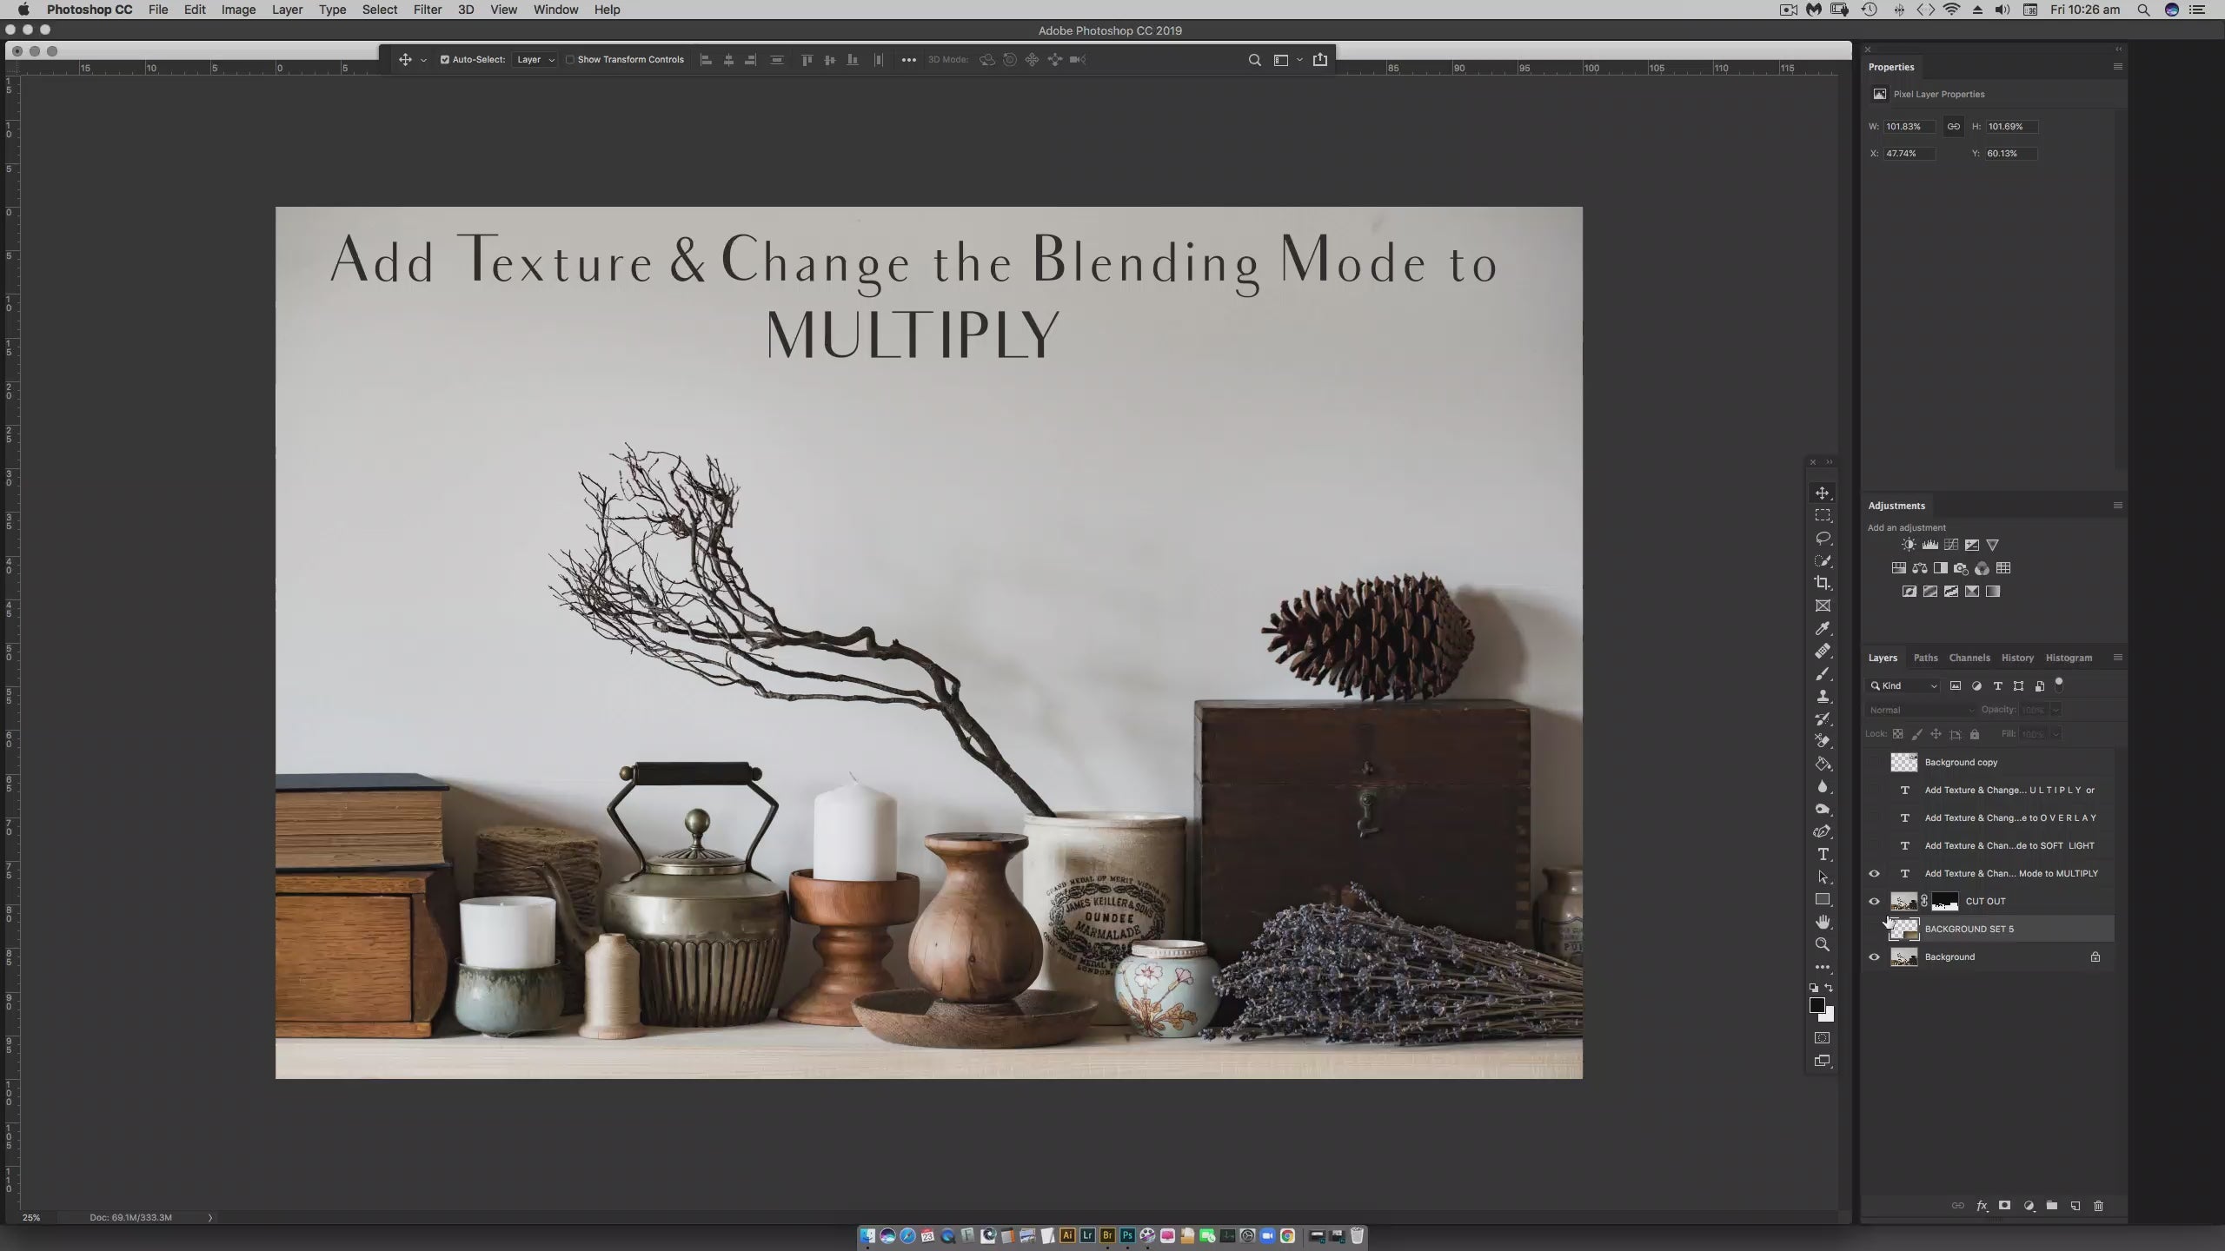Select the Horizontal Type tool
Viewport: 2225px width, 1251px height.
coord(1823,854)
